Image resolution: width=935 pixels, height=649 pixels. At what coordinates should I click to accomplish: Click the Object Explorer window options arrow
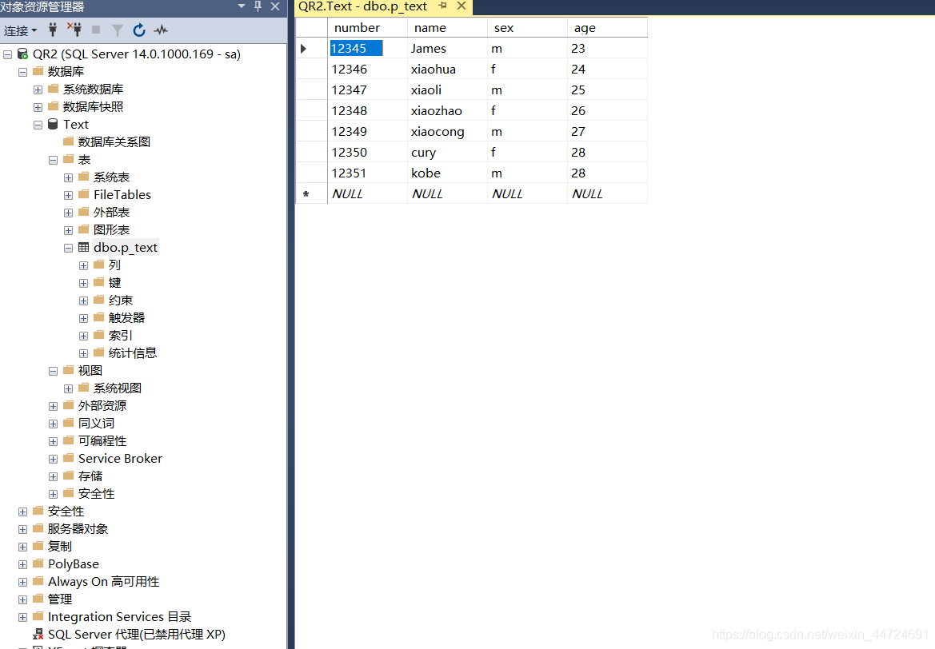point(240,6)
